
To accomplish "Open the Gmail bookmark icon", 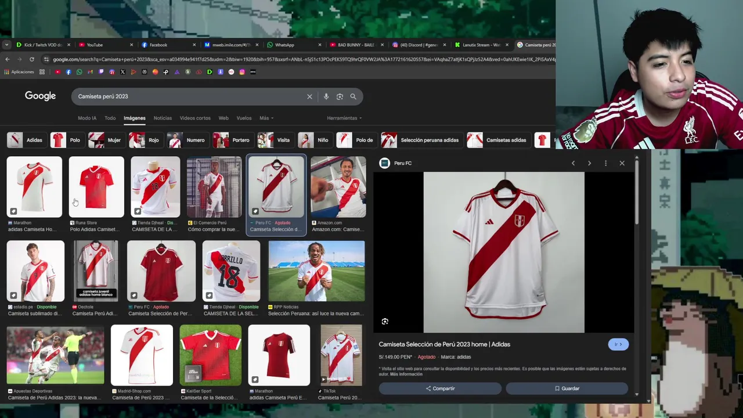I will click(x=90, y=72).
